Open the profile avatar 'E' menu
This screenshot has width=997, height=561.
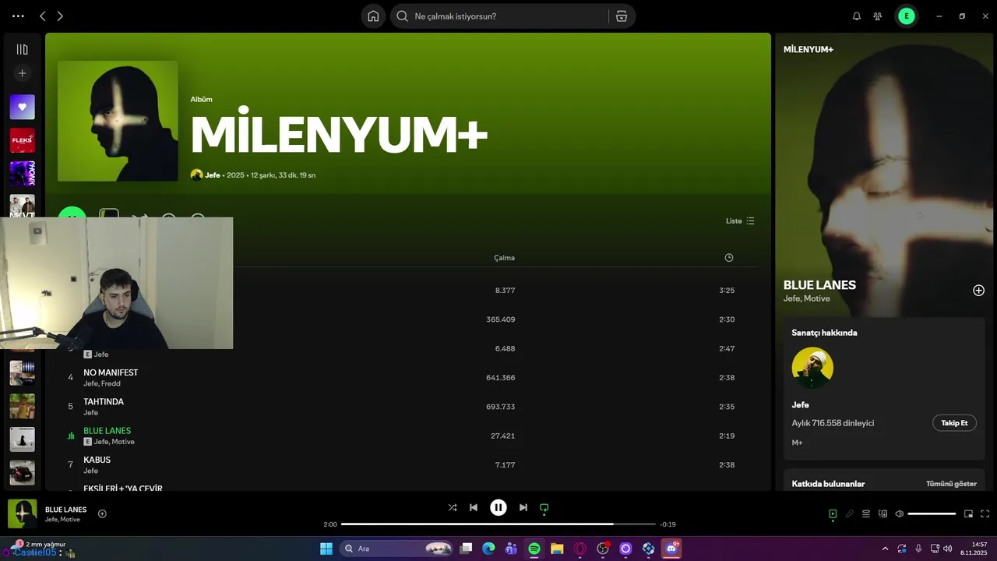907,16
